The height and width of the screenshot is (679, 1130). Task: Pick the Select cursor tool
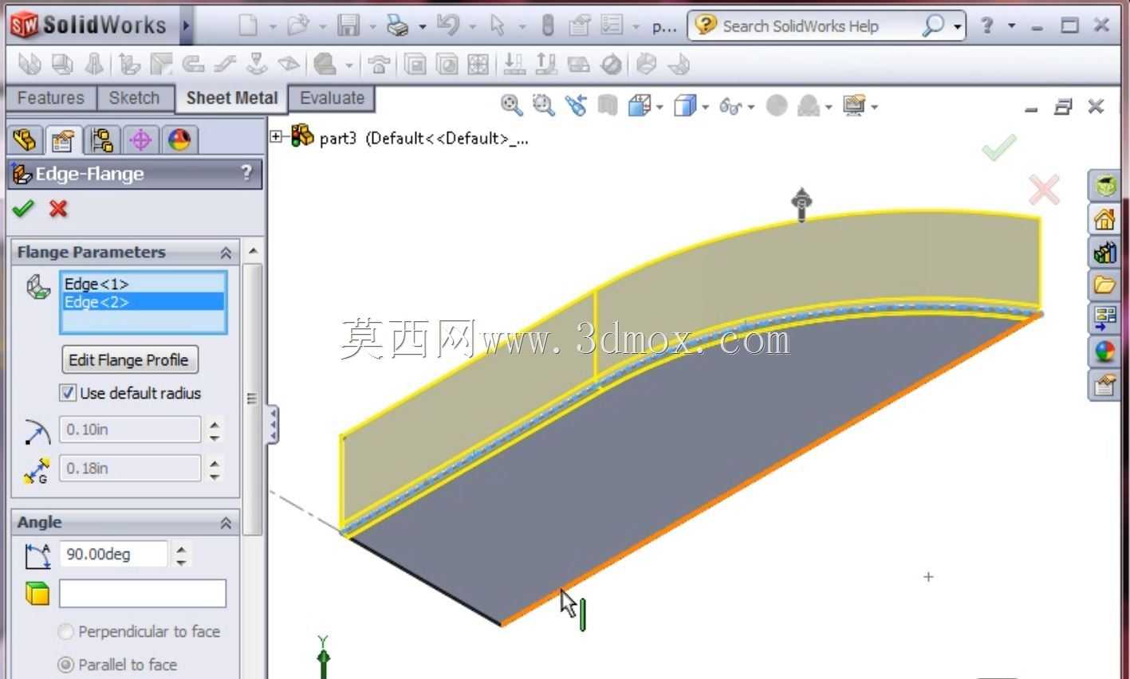tap(498, 26)
